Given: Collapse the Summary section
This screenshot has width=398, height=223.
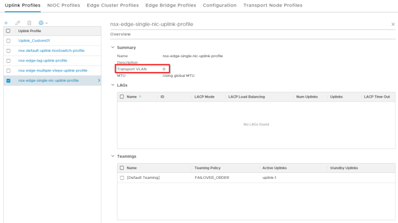Looking at the screenshot, I should pyautogui.click(x=113, y=47).
